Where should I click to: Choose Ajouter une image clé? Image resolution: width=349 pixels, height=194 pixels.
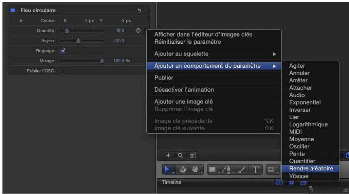(214, 102)
